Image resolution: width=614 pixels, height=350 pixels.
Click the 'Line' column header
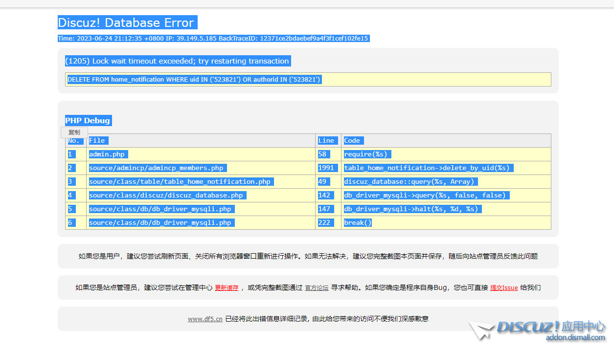(327, 140)
